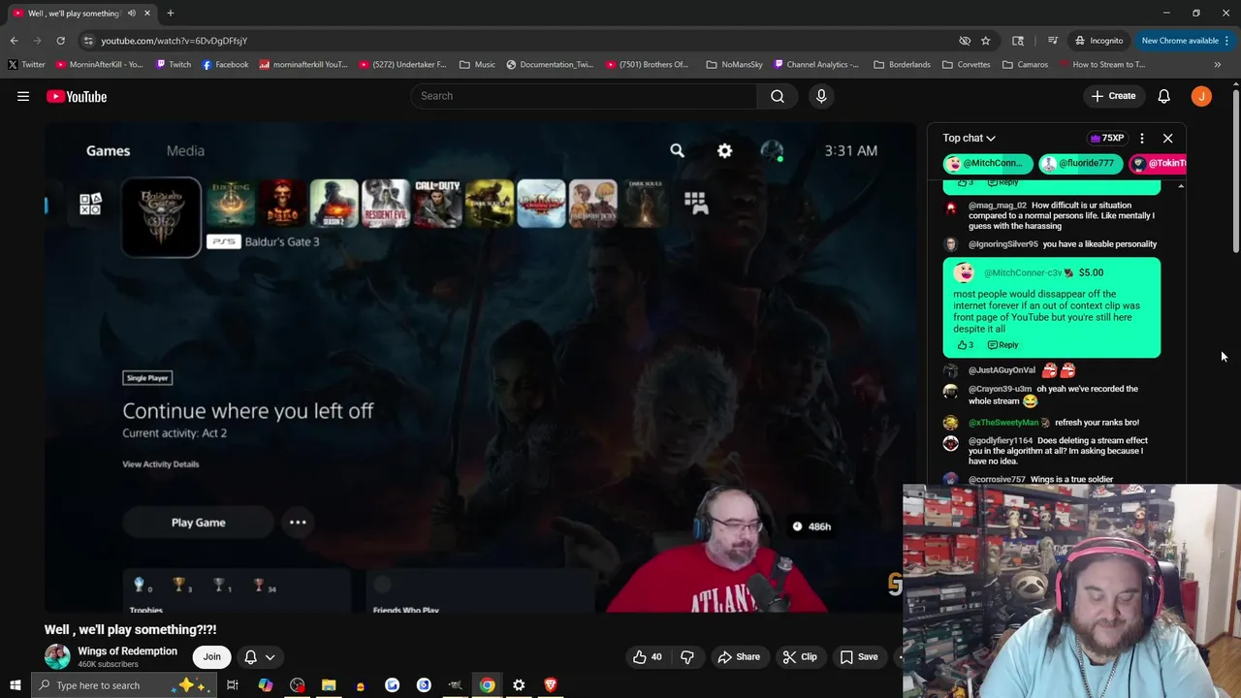
Task: Show more bookmarks with the chevron
Action: [x=1217, y=65]
